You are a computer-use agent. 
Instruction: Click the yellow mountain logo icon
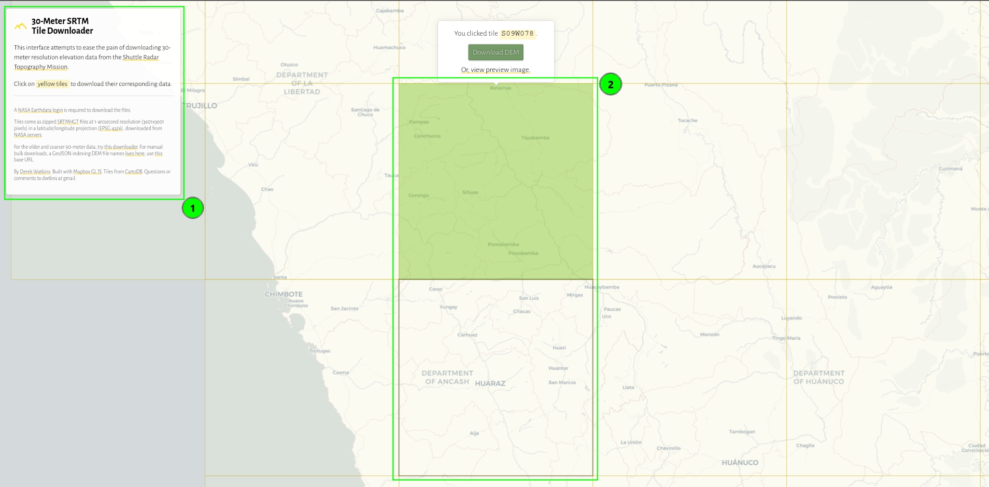tap(20, 26)
